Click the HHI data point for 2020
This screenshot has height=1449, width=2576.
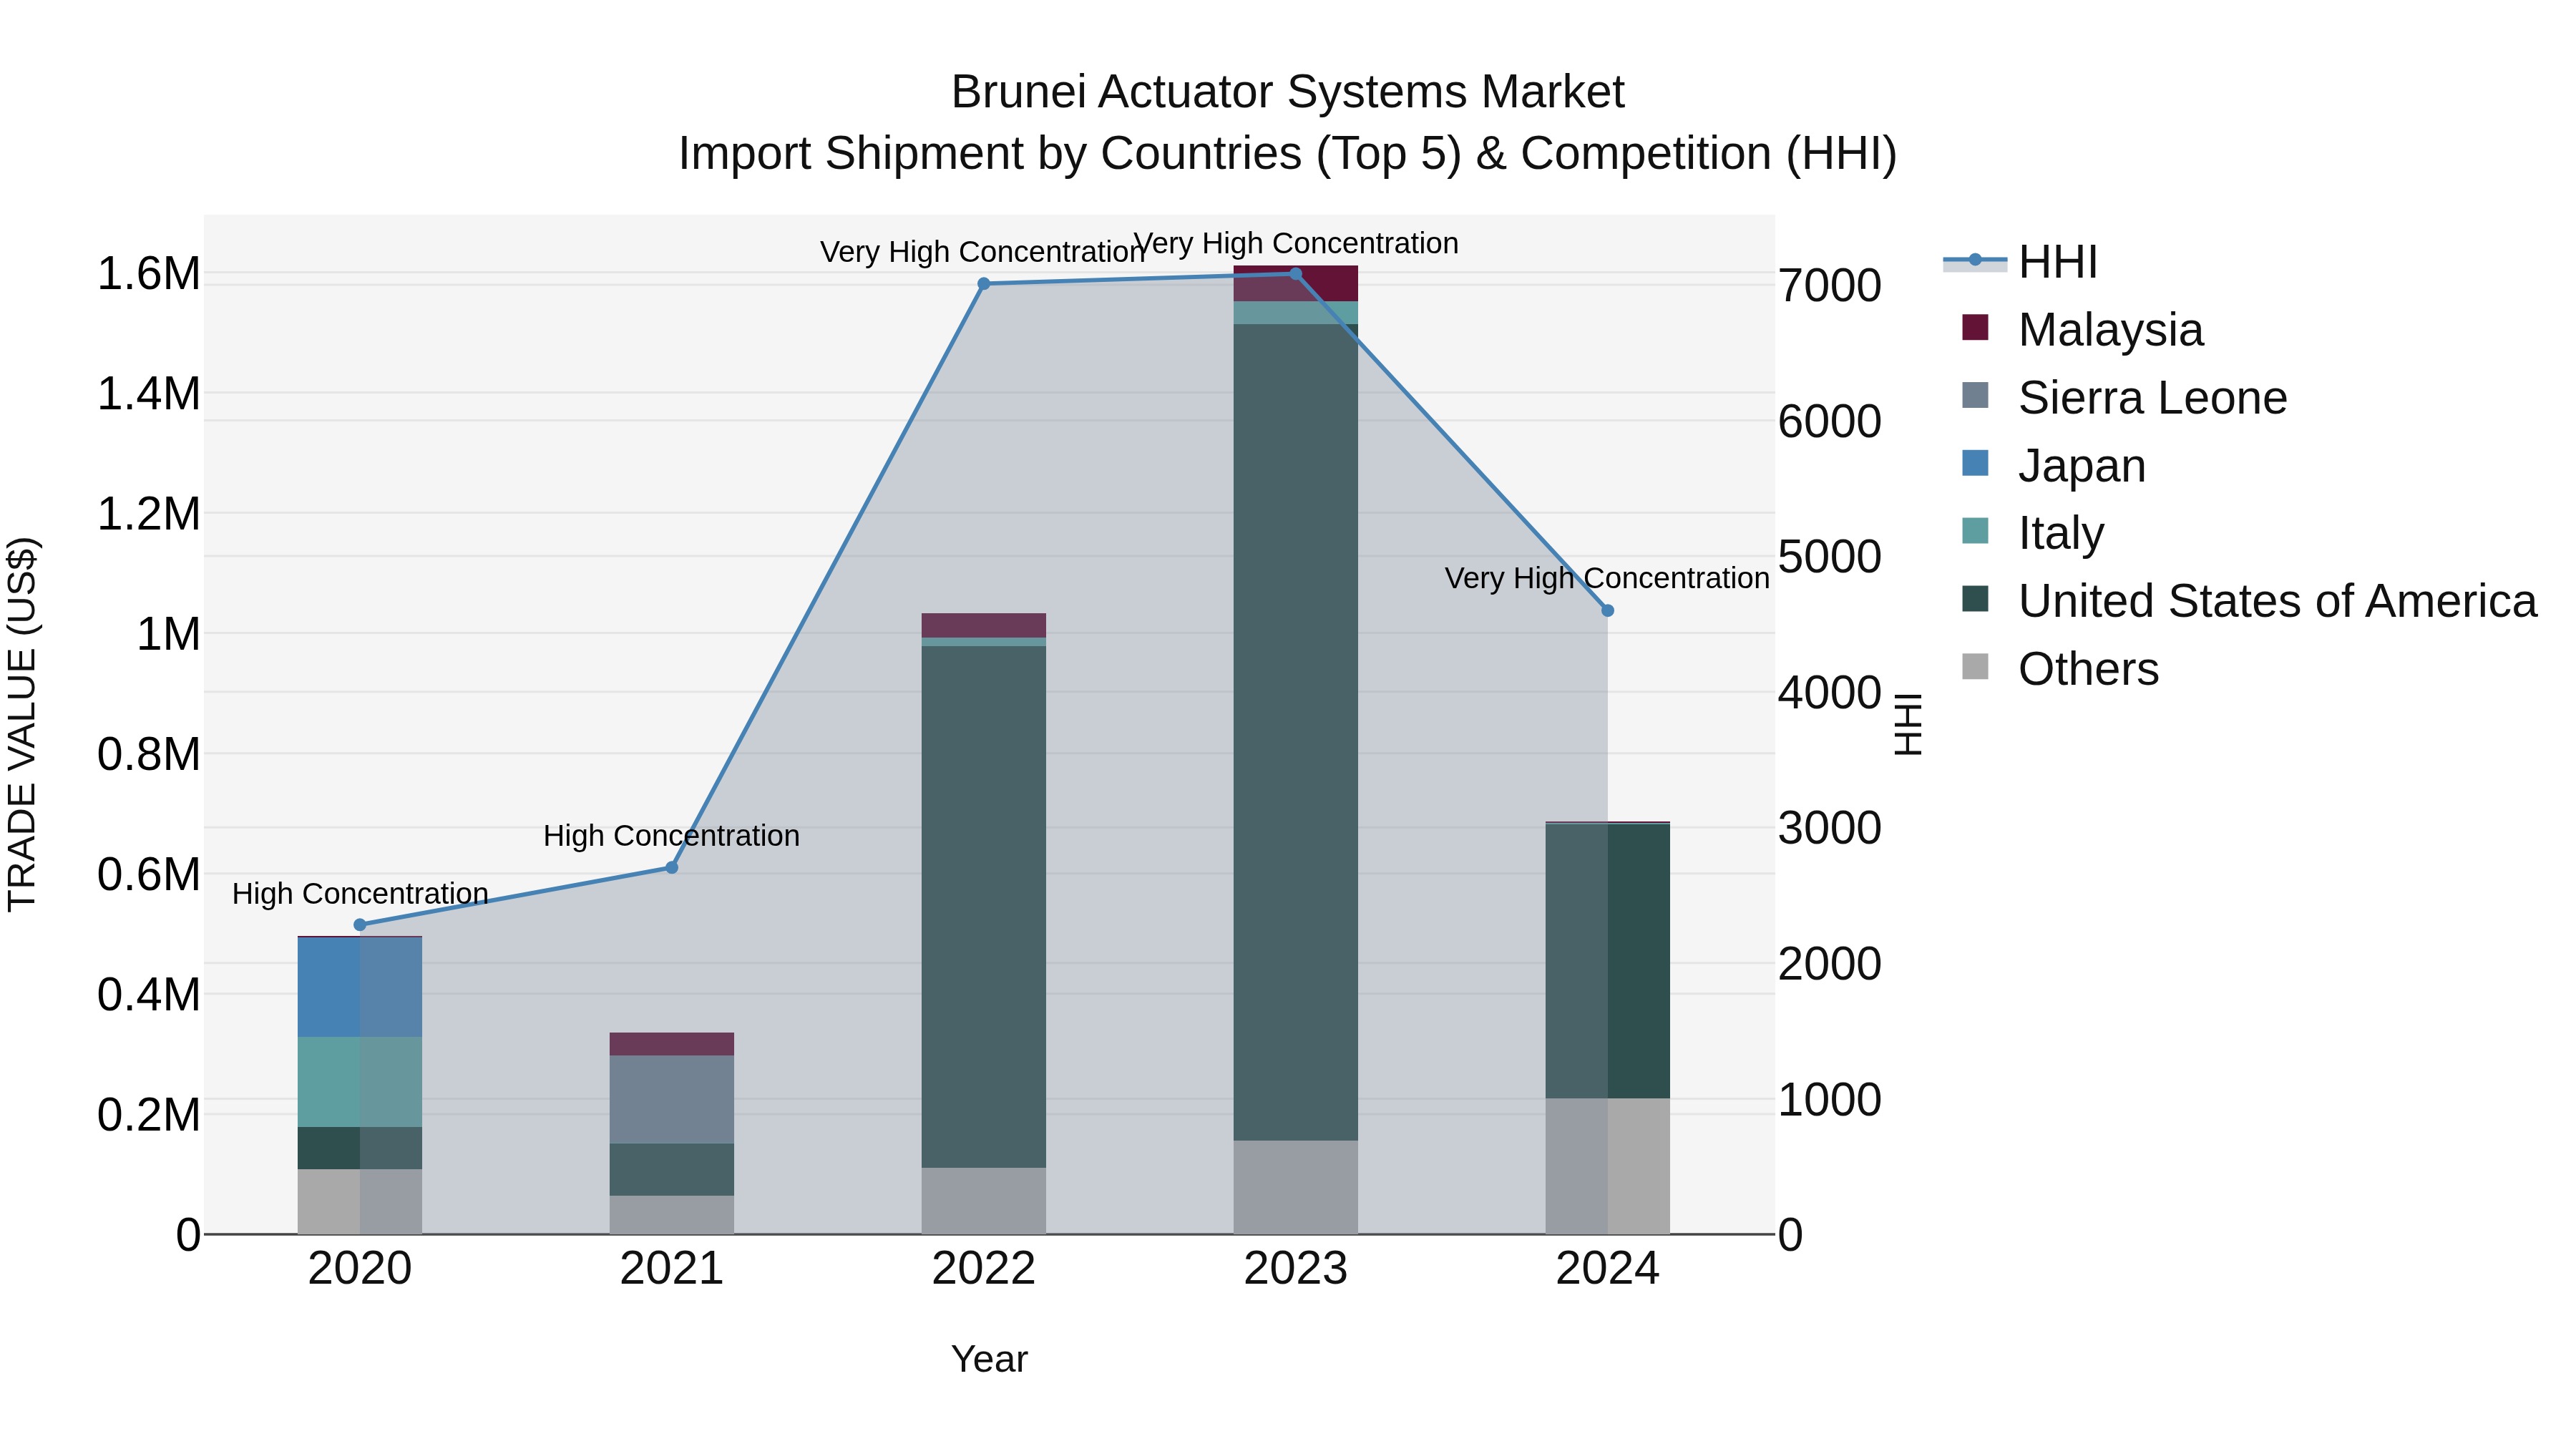(x=360, y=925)
